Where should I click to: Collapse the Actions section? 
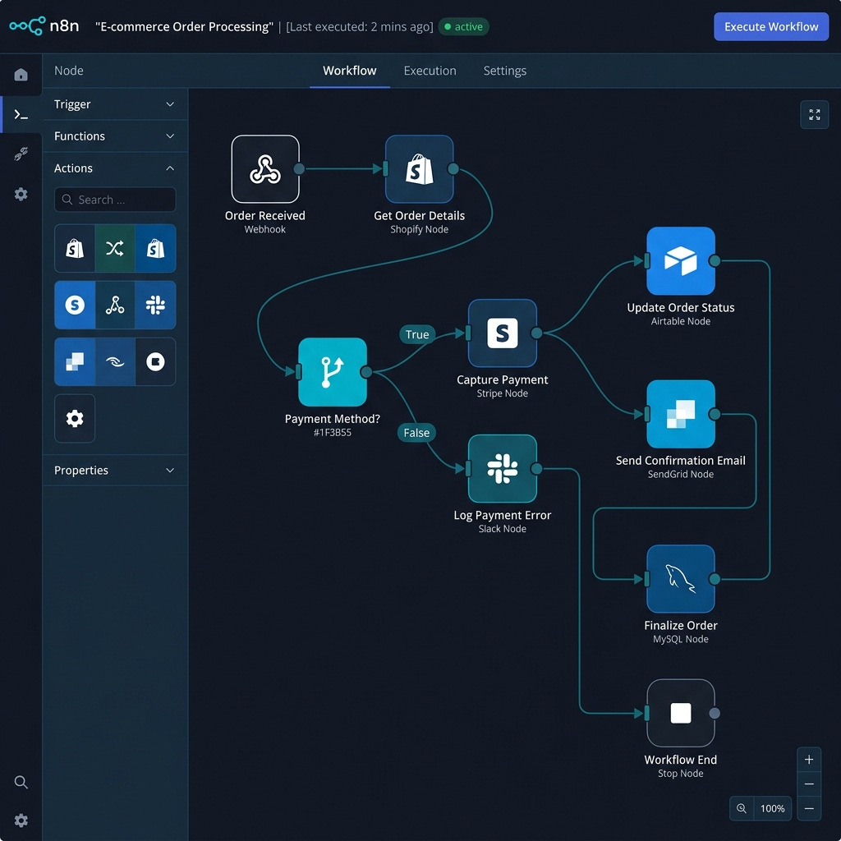115,168
